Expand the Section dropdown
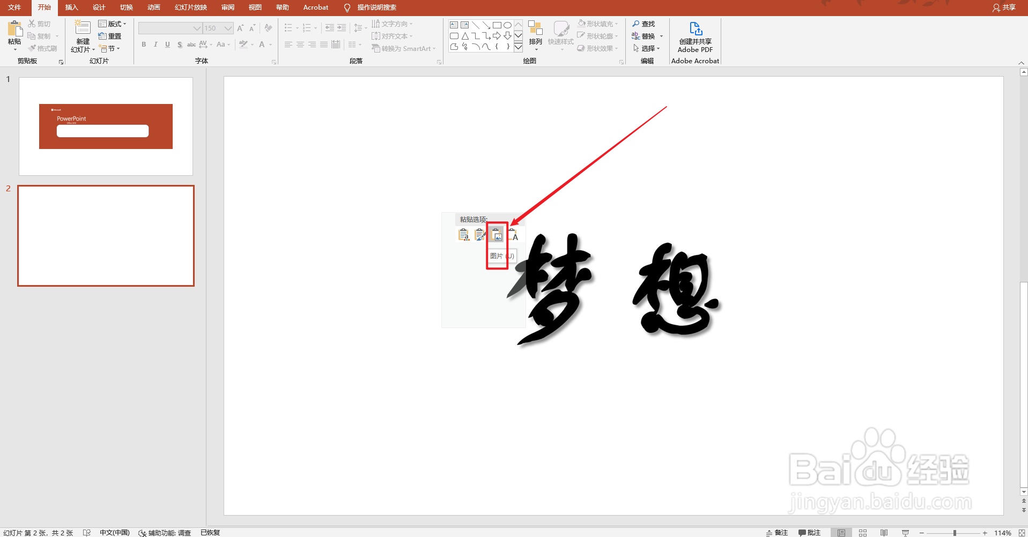This screenshot has width=1028, height=537. tap(109, 48)
